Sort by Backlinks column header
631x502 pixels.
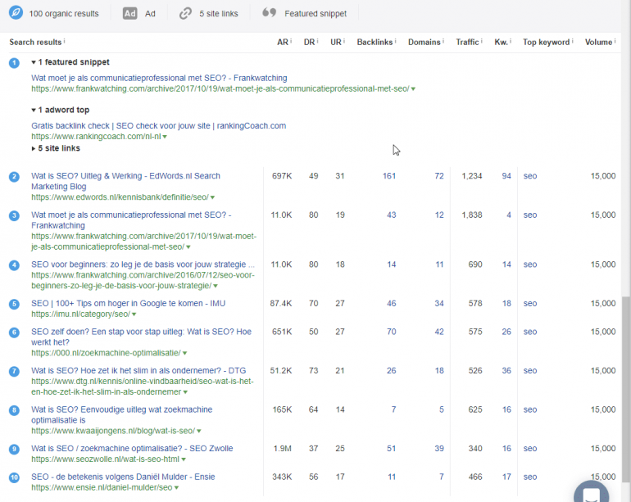tap(375, 43)
